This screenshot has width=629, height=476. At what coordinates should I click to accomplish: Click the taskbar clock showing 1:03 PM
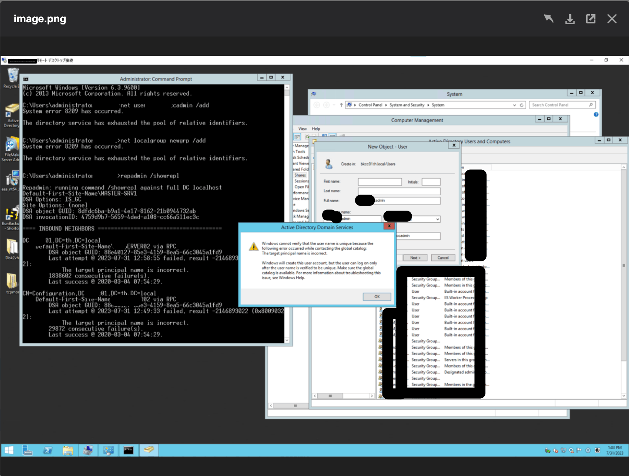614,450
